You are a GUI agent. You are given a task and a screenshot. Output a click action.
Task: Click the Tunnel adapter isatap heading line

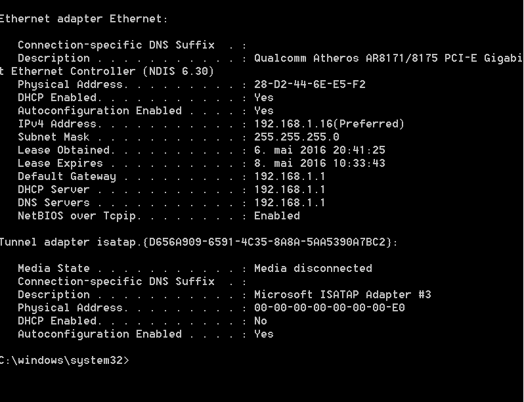click(198, 242)
